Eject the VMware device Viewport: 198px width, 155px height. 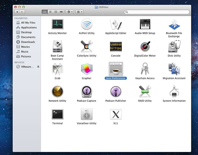click(x=38, y=66)
